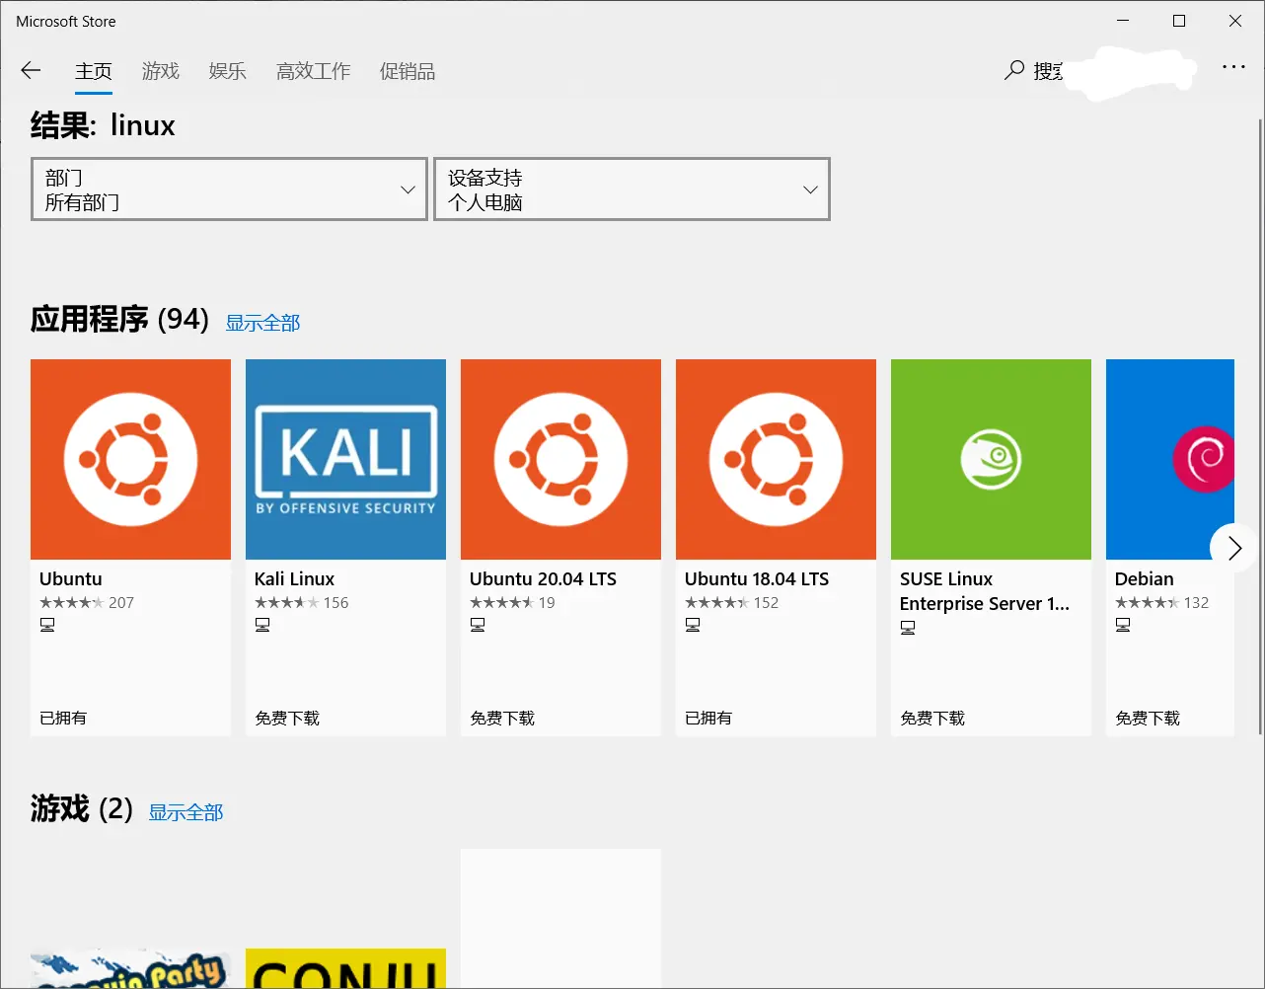Click the next arrow on the apps carousel
This screenshot has height=989, width=1265.
point(1233,548)
